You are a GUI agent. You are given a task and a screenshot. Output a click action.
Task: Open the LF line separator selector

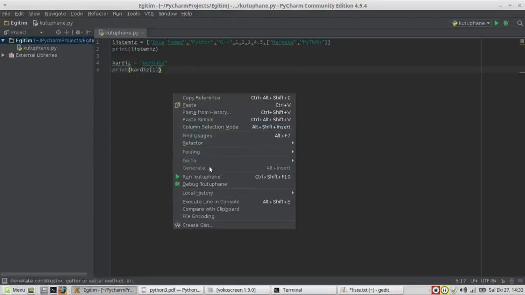[x=474, y=281]
